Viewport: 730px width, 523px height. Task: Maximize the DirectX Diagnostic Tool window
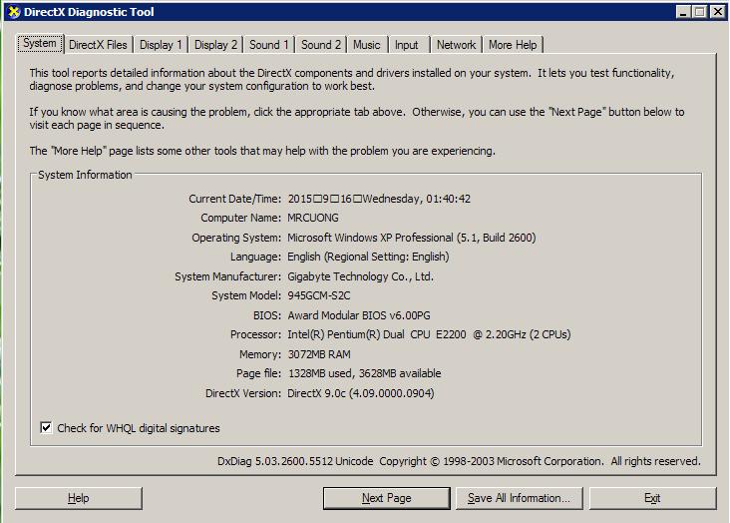click(700, 12)
